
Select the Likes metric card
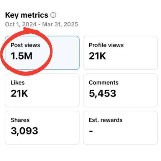pos(42,90)
